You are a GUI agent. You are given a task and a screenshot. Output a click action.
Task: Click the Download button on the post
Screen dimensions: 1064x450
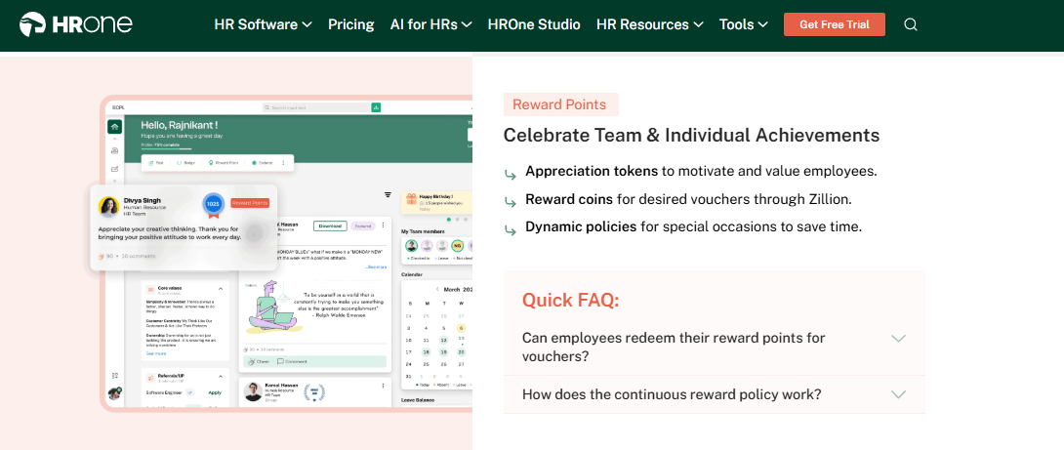331,225
